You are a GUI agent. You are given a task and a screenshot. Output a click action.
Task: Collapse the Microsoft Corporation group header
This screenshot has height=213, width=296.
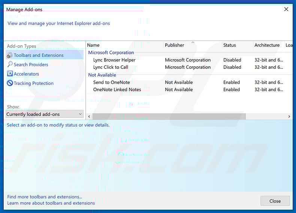[x=111, y=53]
